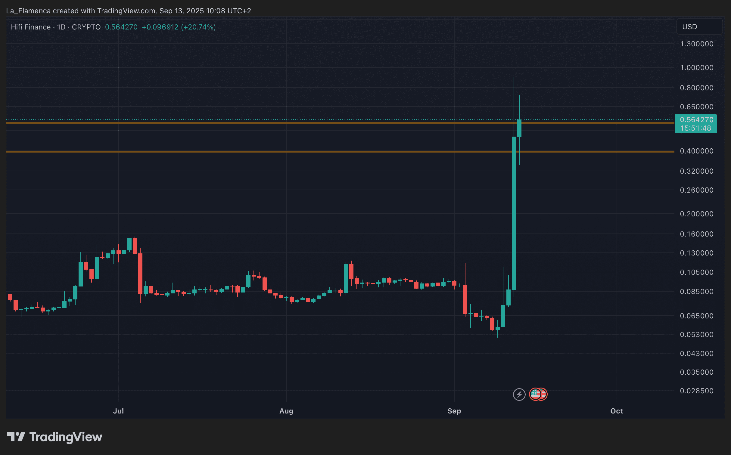Viewport: 731px width, 455px height.
Task: Click the 'Aug' time axis label
Action: [286, 411]
